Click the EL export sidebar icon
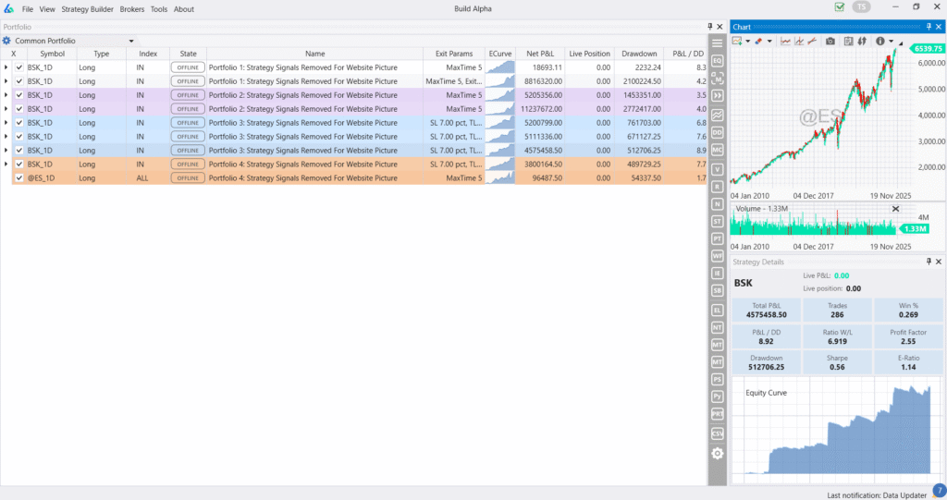Image resolution: width=947 pixels, height=500 pixels. (x=717, y=311)
